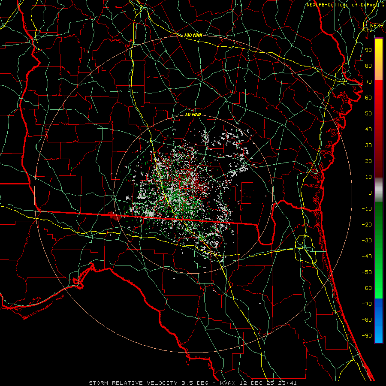Click the 90 value on the velocity scale
This screenshot has width=386, height=386.
point(368,50)
